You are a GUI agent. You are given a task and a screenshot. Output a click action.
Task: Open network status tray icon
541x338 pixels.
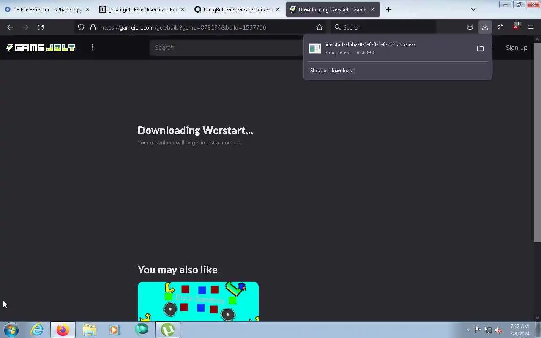(x=488, y=330)
